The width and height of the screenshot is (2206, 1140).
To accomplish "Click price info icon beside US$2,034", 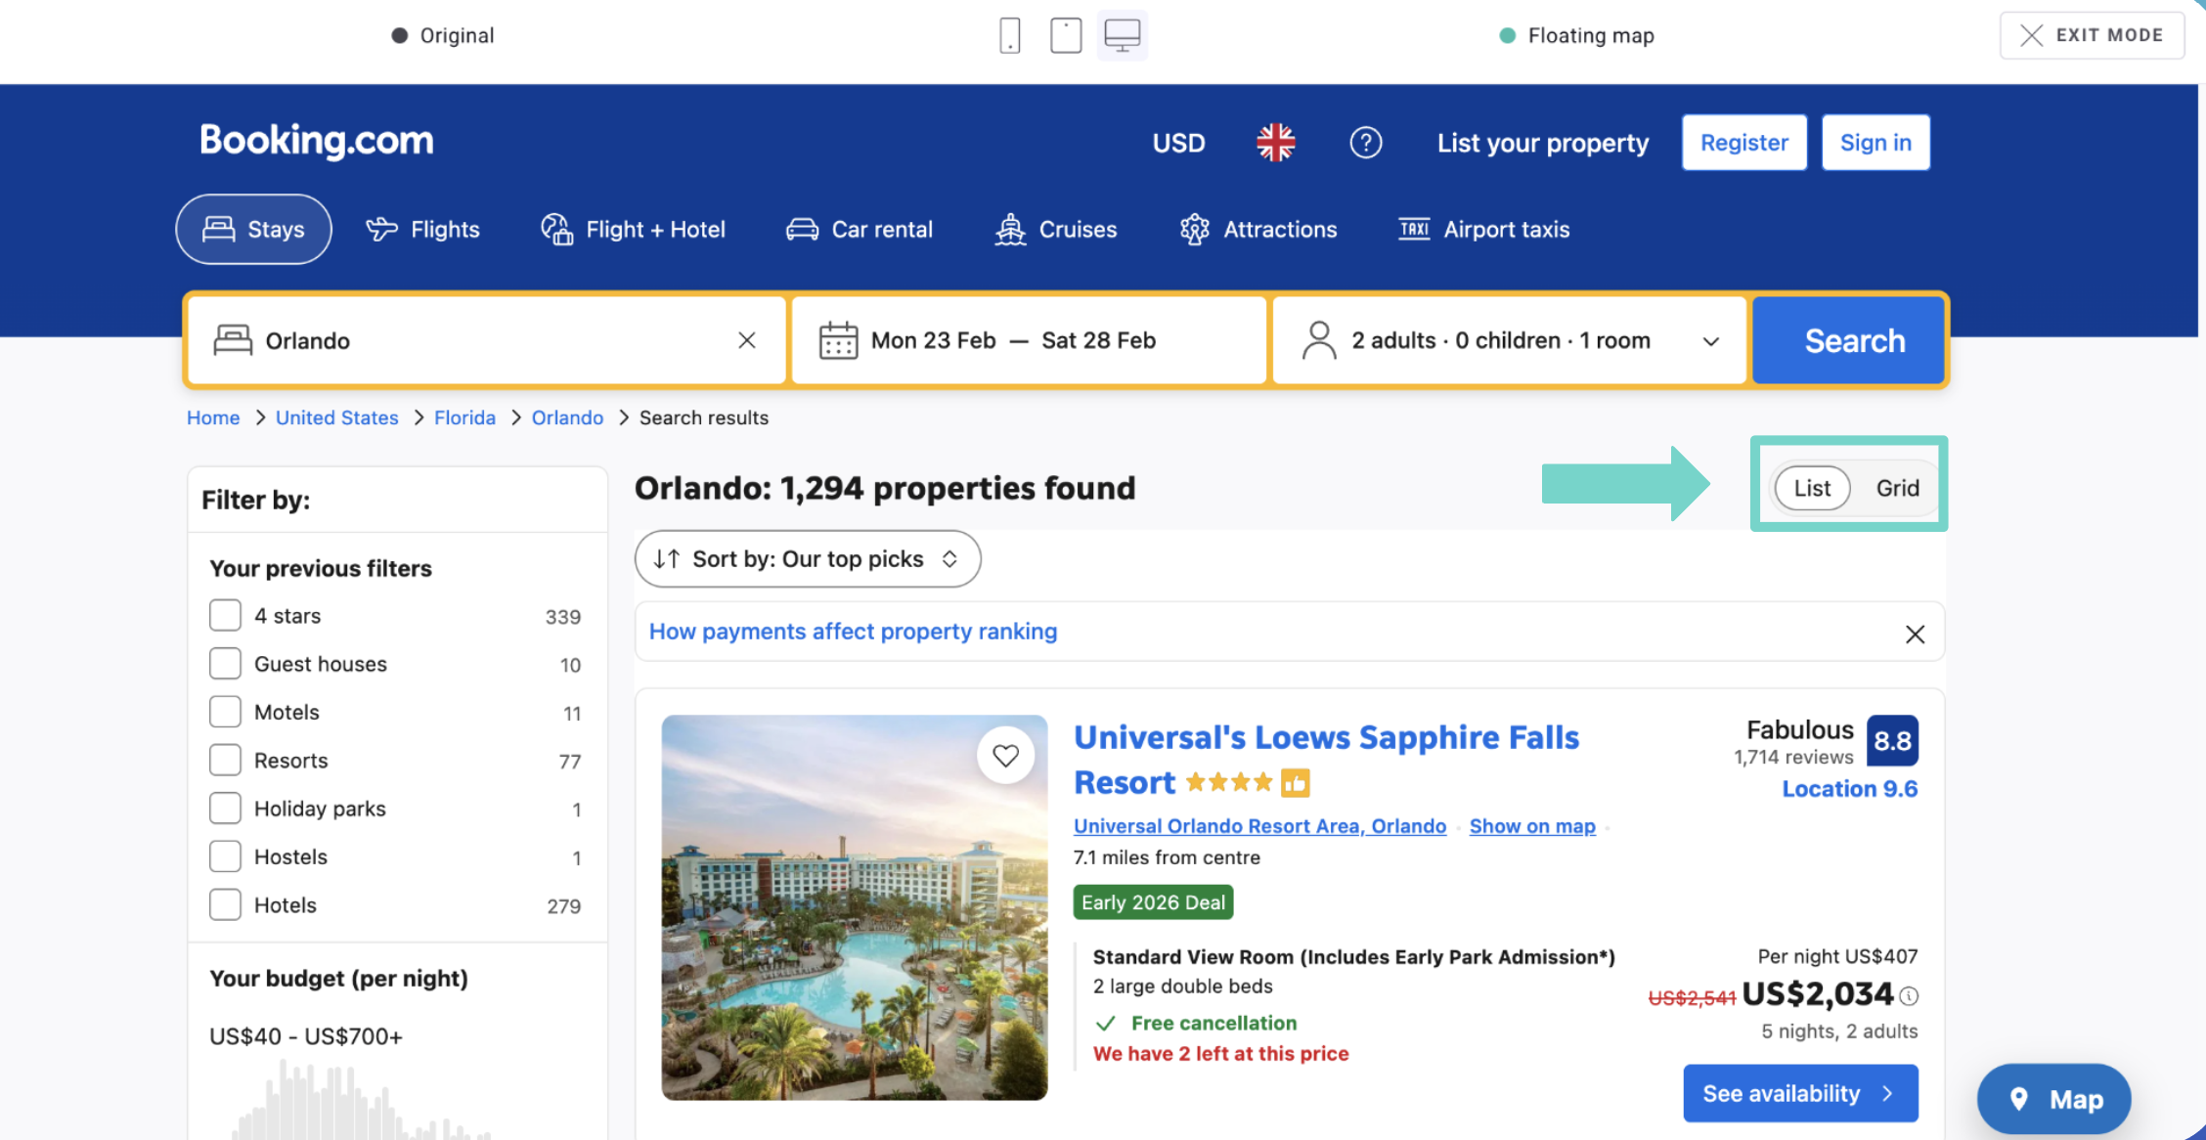I will click(1909, 995).
